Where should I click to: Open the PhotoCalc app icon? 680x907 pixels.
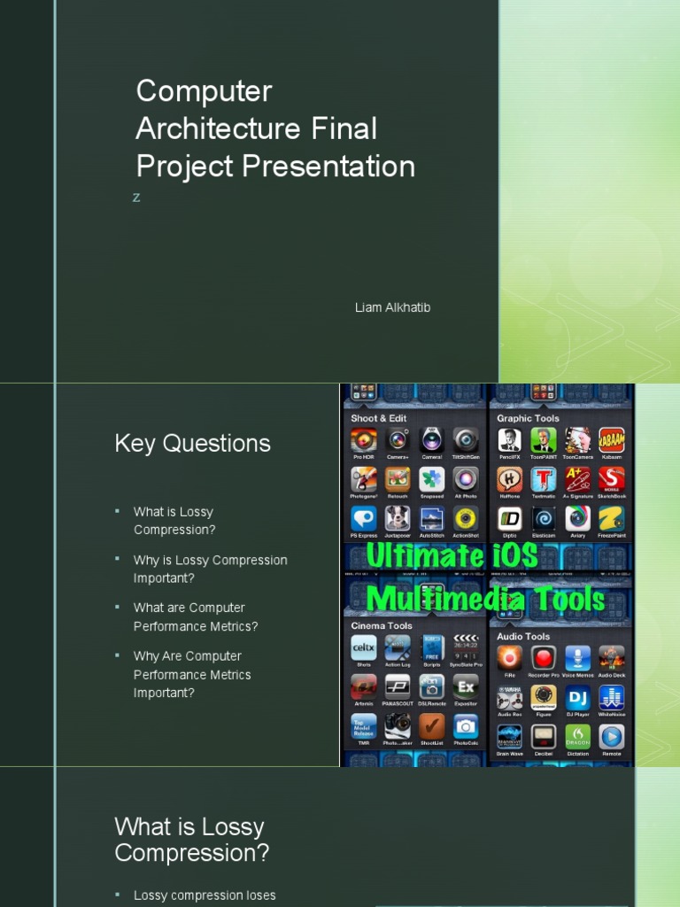(x=466, y=726)
